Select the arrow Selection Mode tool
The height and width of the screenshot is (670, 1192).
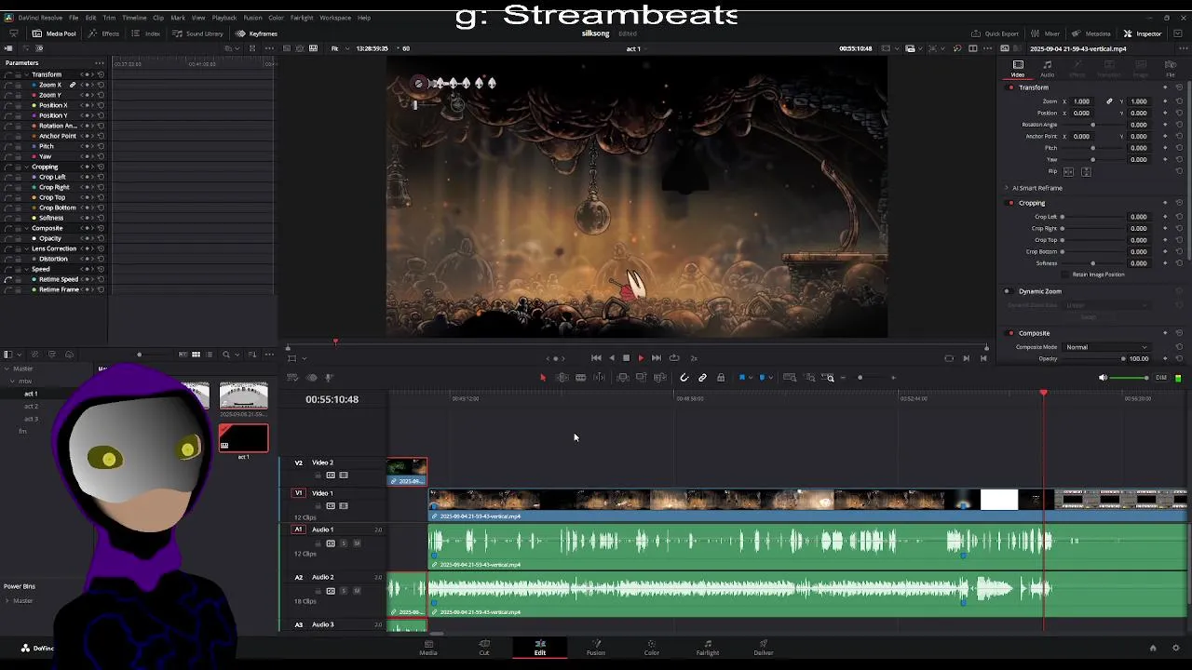543,377
